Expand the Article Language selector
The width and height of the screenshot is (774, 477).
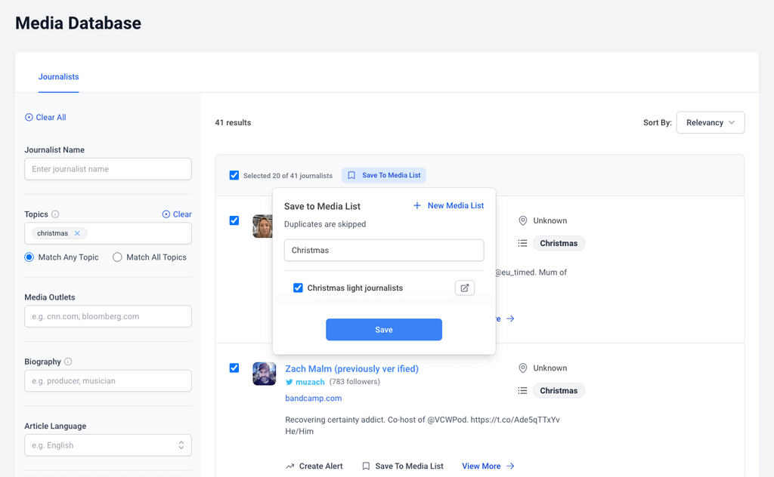click(107, 445)
